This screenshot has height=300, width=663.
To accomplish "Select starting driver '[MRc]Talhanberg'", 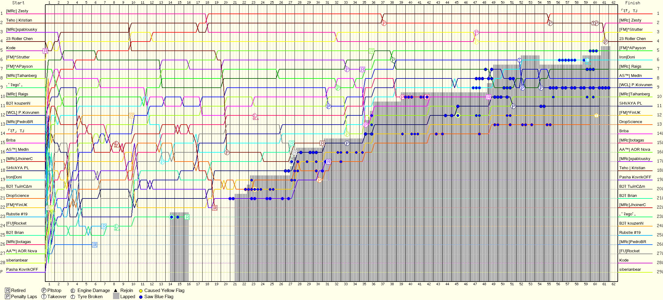I will point(21,76).
